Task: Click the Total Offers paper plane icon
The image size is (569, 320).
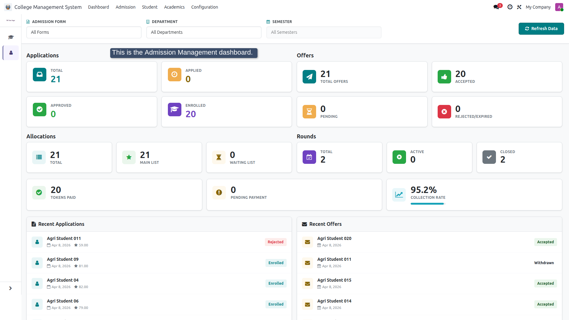Action: [309, 77]
